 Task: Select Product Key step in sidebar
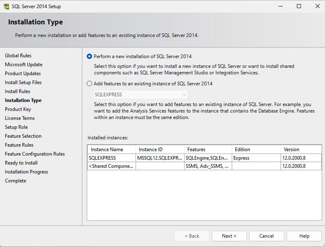pyautogui.click(x=18, y=109)
